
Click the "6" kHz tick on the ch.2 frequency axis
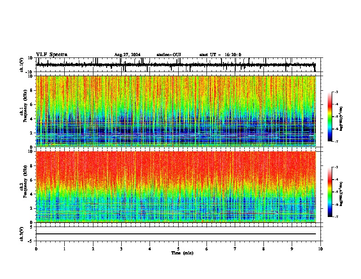pos(32,180)
